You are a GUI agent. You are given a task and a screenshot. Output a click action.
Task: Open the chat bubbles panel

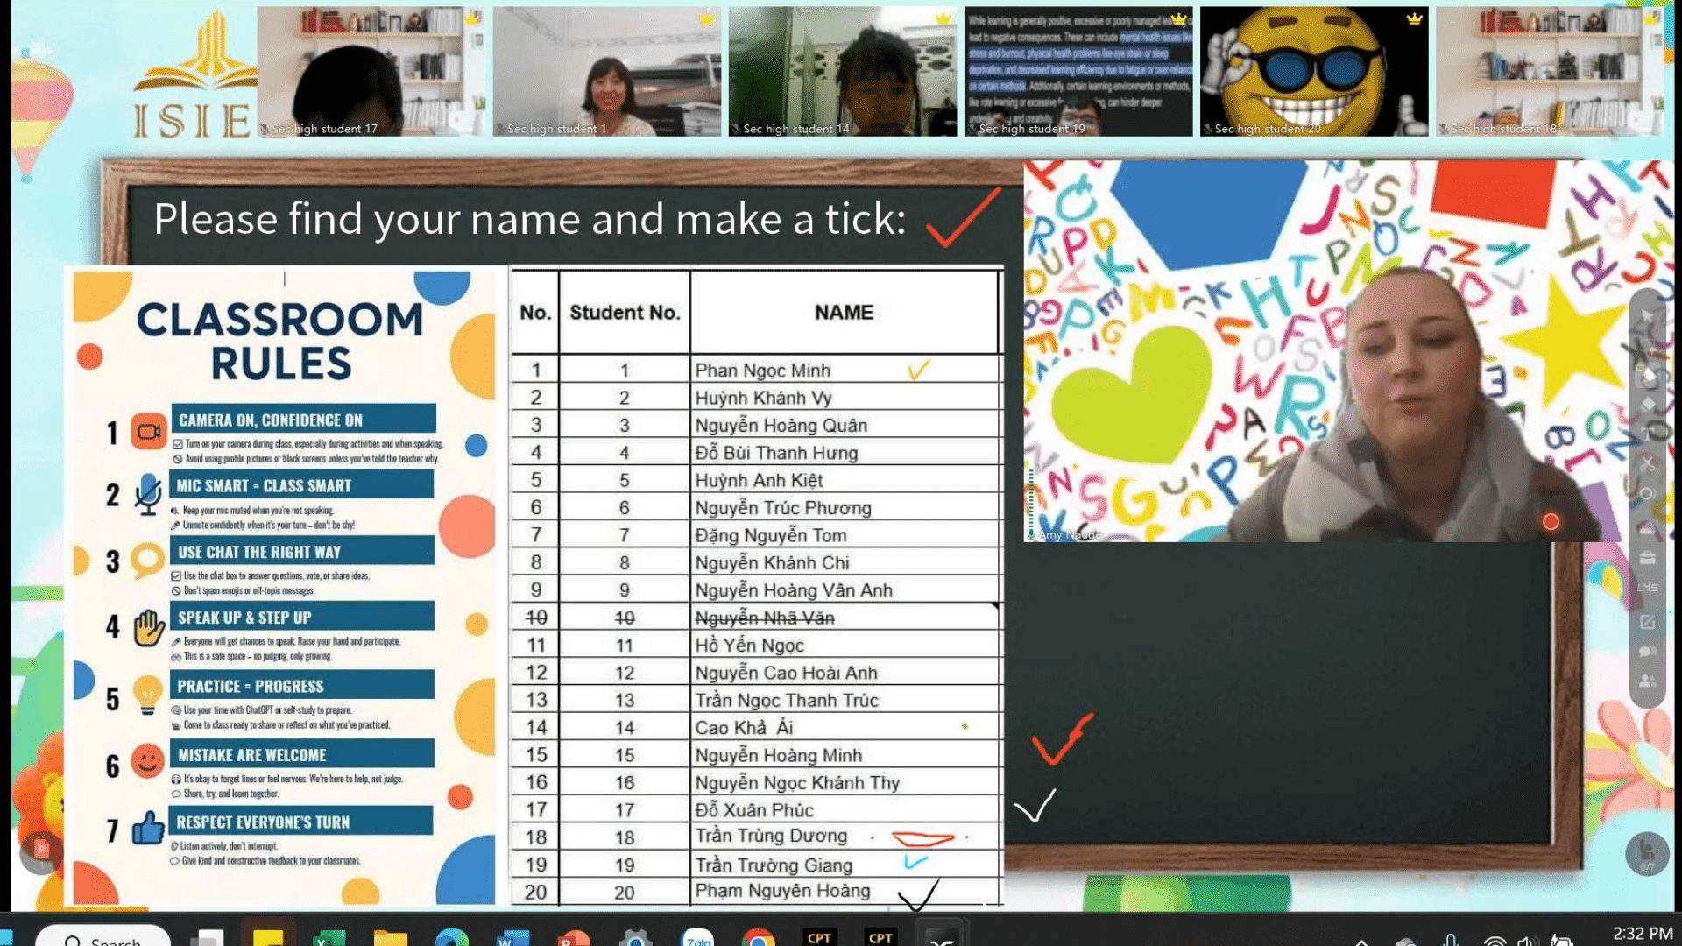pos(1647,652)
